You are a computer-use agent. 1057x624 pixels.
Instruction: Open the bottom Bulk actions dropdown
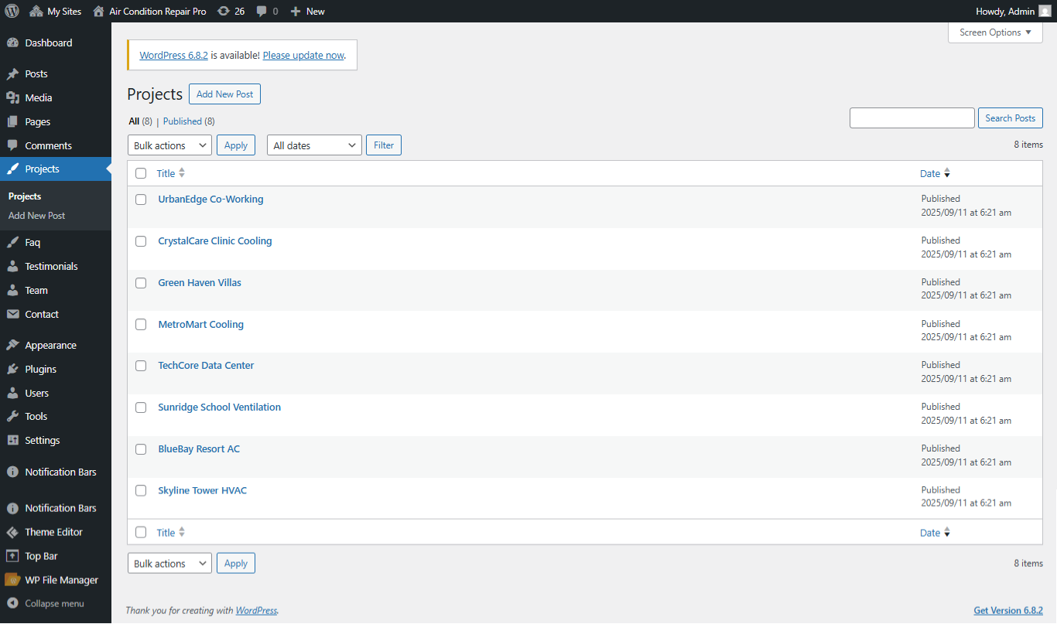[169, 564]
